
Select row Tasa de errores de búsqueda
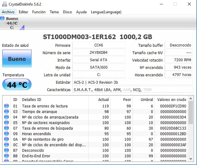pyautogui.click(x=95, y=128)
